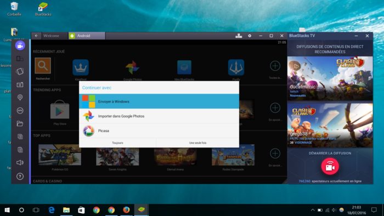Open BlueStacks TV camera icon in sidebar
The width and height of the screenshot is (384, 216).
coord(20,46)
